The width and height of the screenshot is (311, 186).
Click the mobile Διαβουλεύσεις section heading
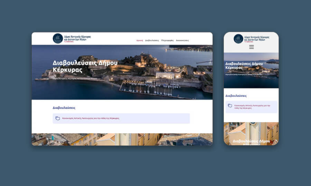click(236, 96)
